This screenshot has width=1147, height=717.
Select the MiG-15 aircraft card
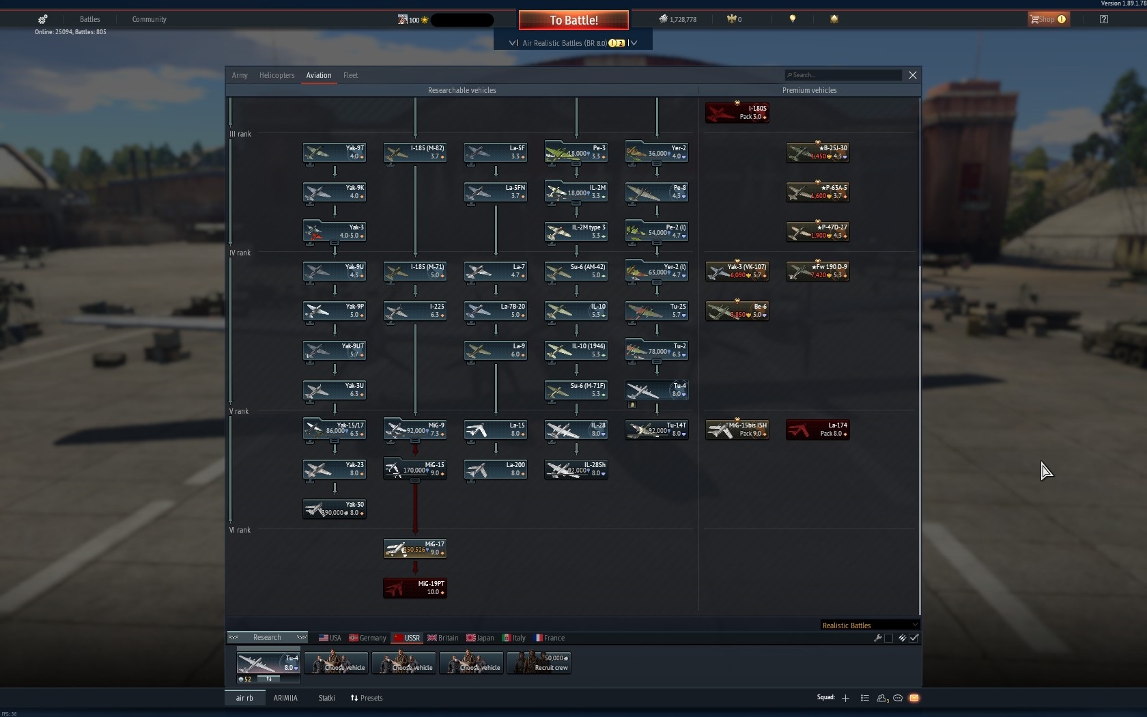click(x=415, y=469)
